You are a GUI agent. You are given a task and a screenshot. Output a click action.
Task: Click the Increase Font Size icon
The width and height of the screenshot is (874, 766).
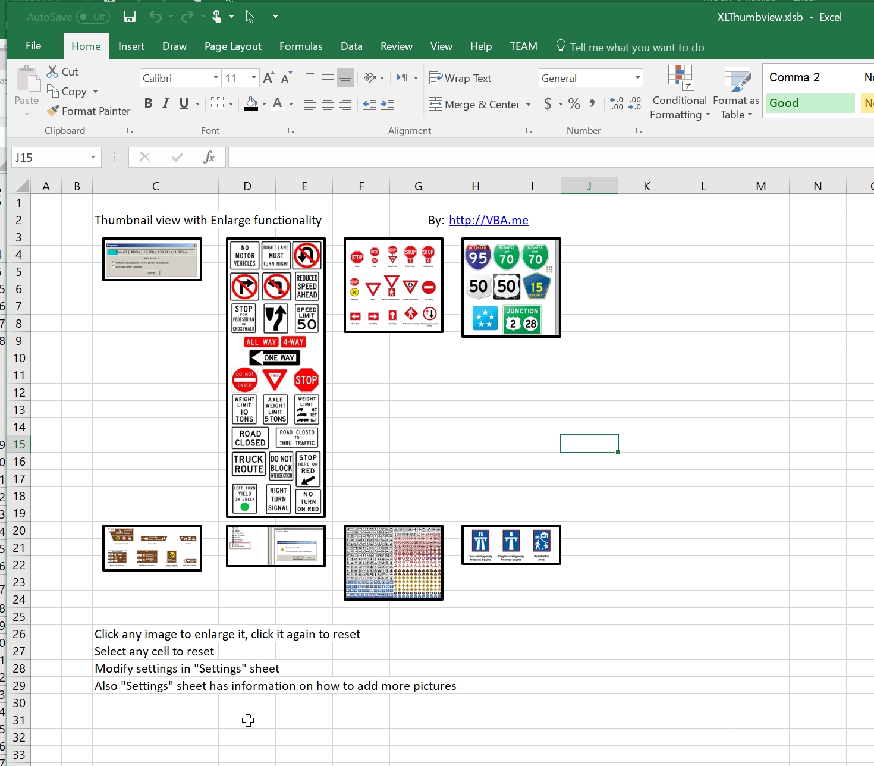(x=268, y=79)
